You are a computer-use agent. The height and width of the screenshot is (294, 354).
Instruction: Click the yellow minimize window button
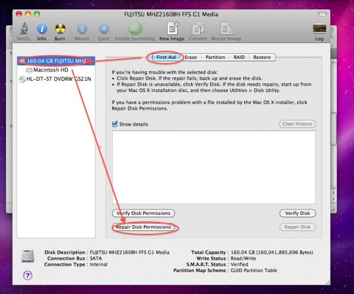coord(28,14)
